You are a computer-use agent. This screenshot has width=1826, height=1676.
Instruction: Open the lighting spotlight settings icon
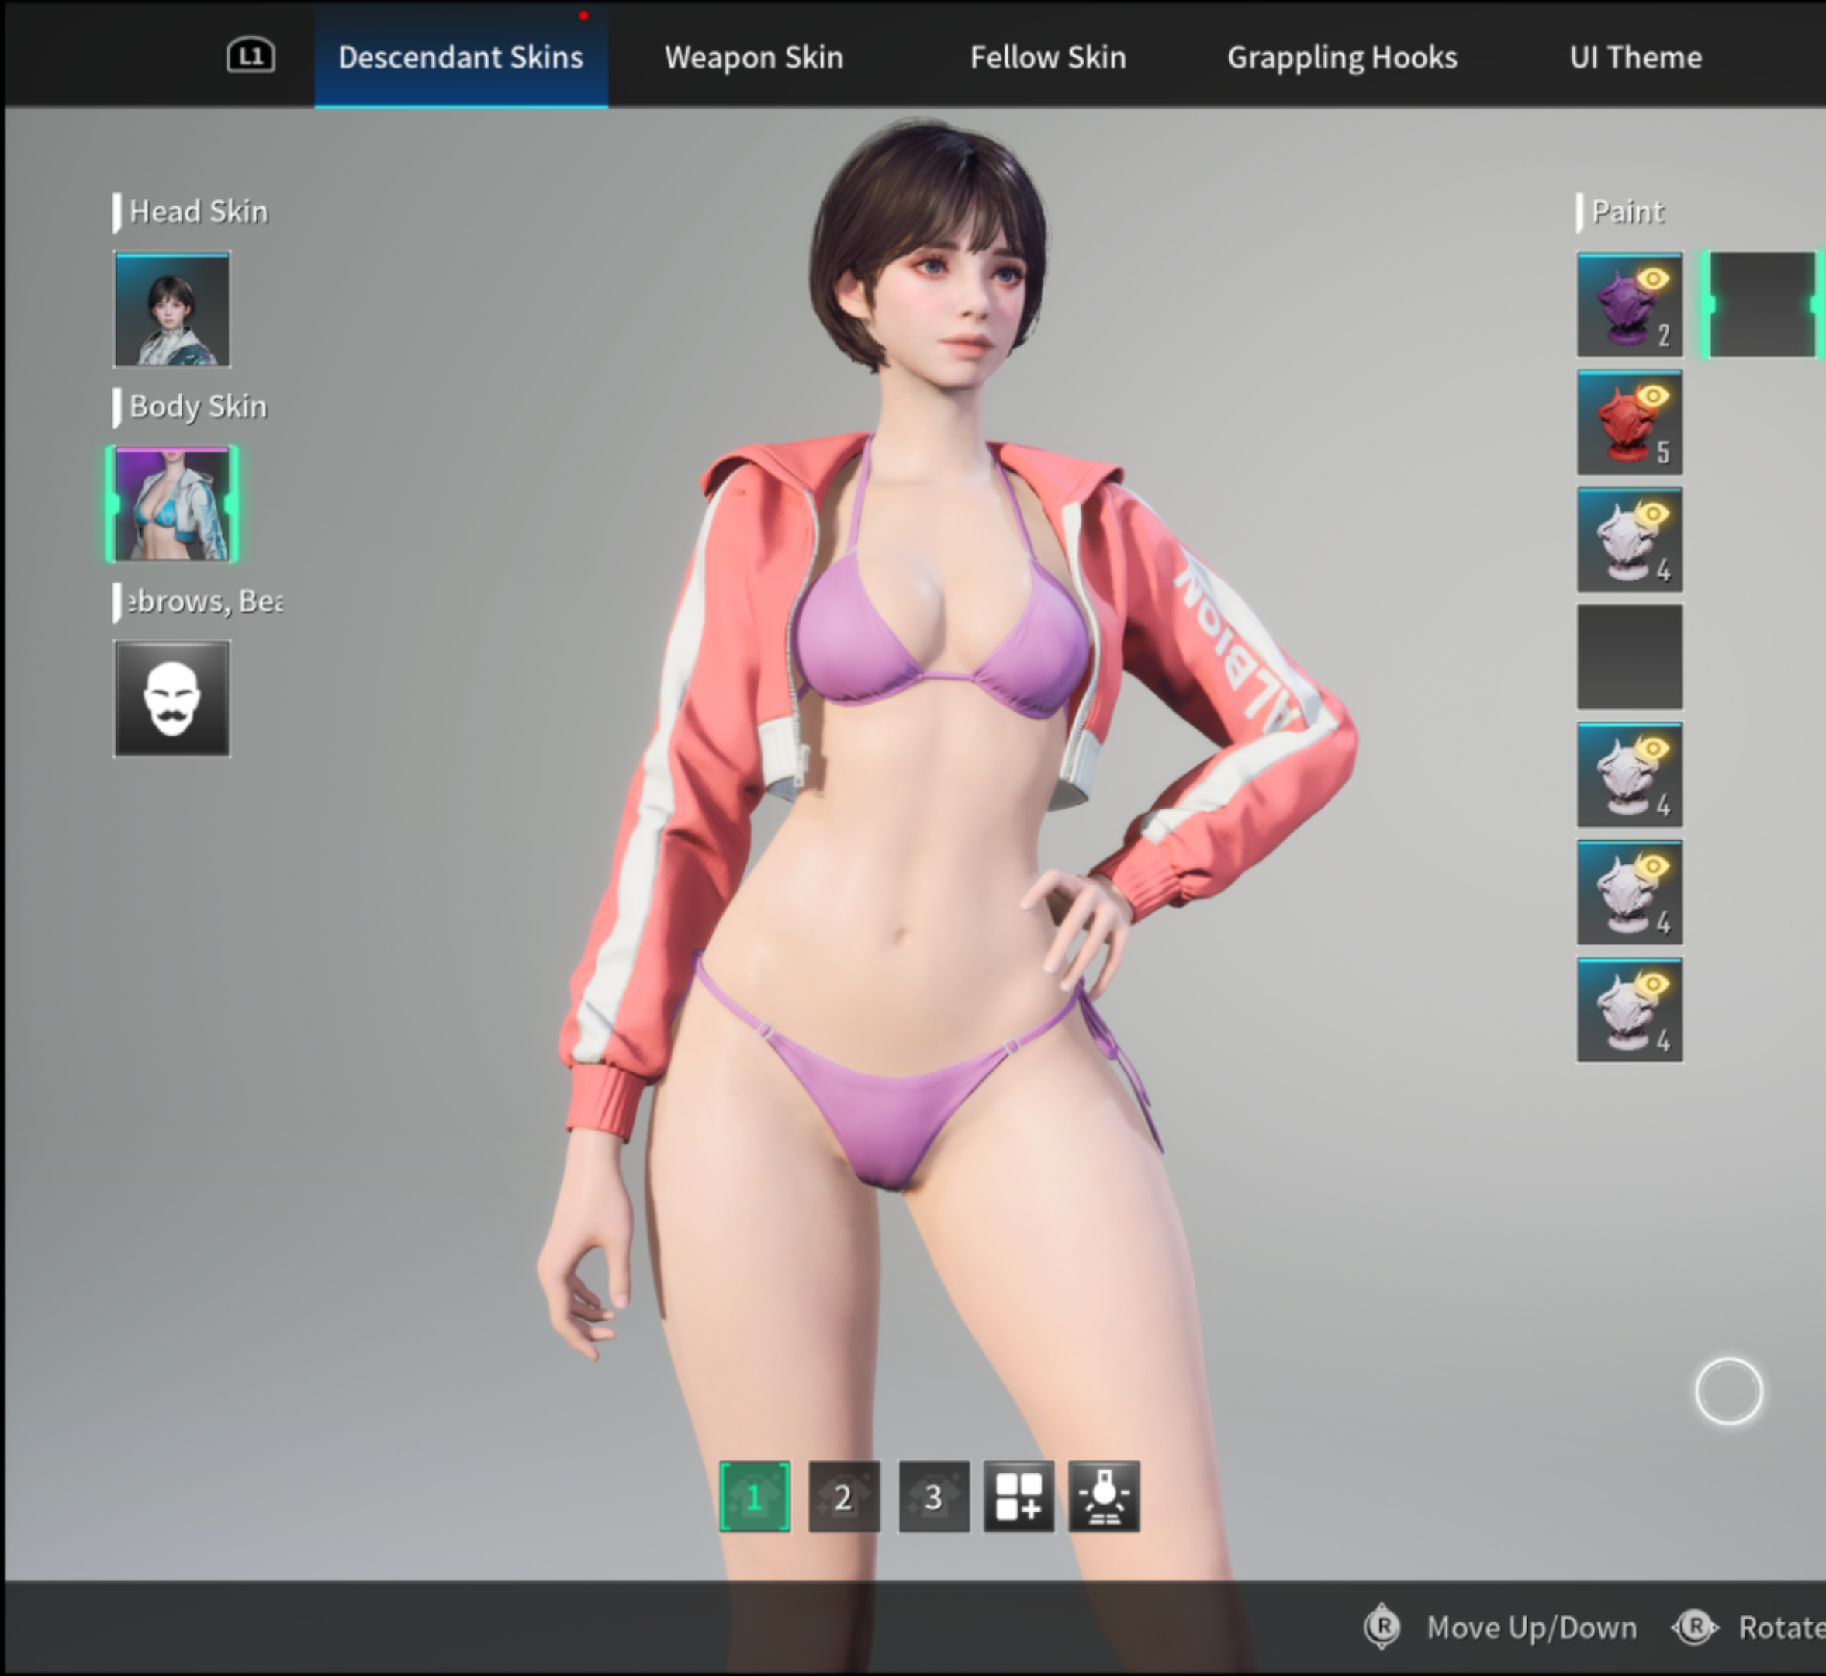tap(1105, 1497)
